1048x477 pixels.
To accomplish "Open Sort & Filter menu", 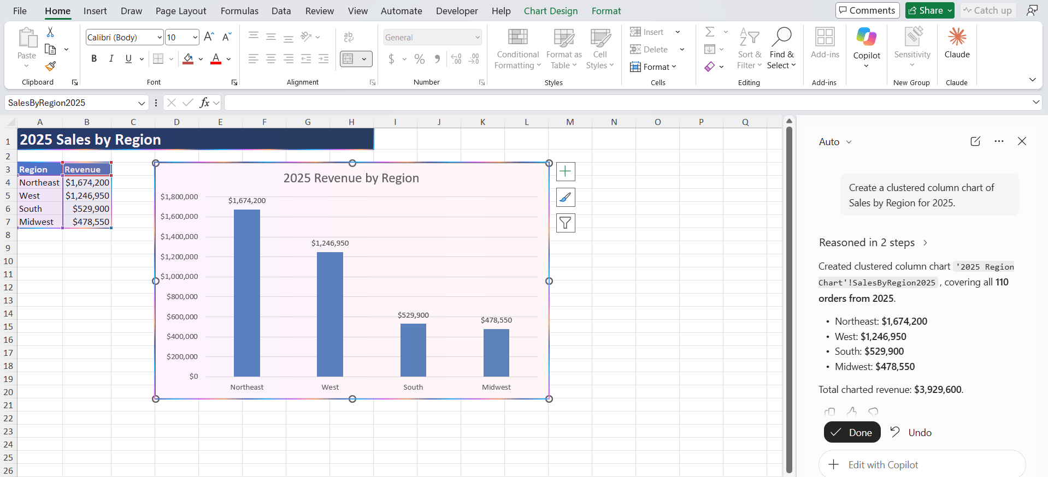I will tap(749, 49).
